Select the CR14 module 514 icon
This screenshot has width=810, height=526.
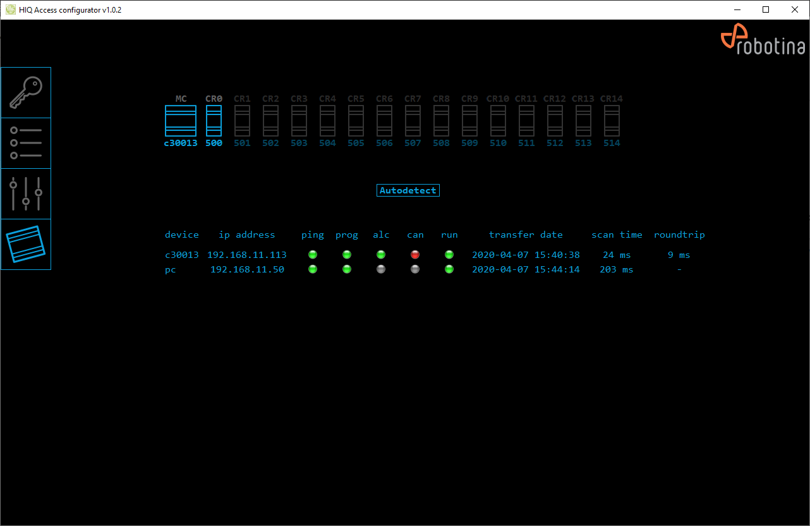[x=612, y=121]
